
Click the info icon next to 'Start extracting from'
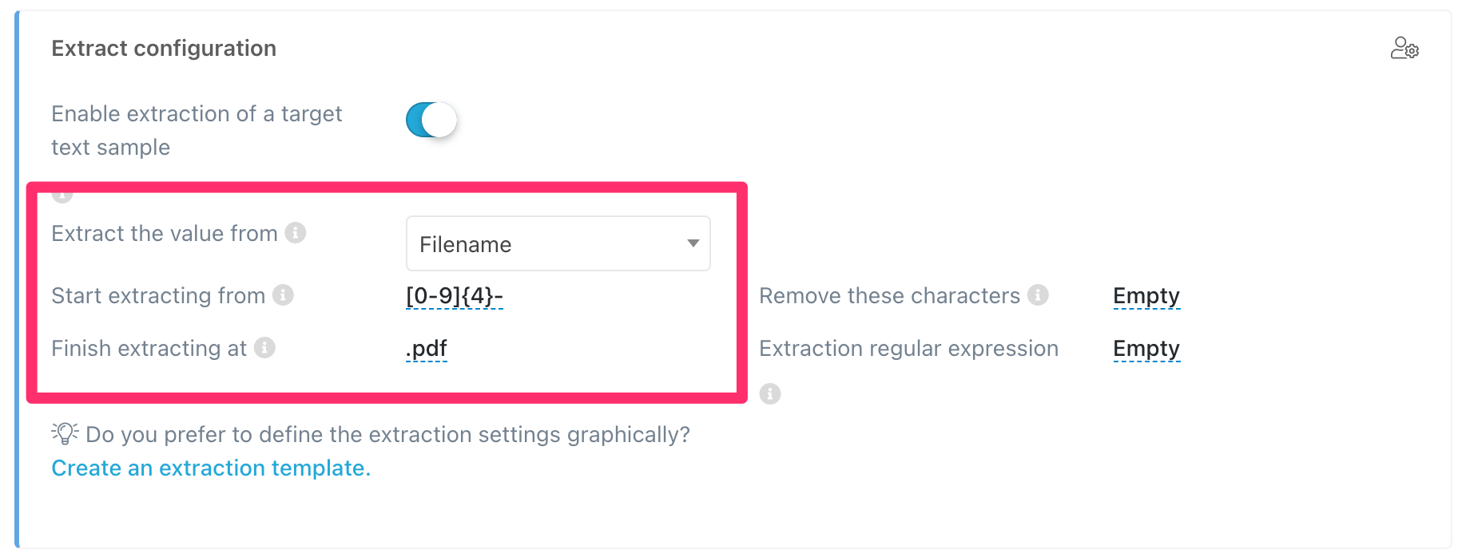(x=284, y=295)
